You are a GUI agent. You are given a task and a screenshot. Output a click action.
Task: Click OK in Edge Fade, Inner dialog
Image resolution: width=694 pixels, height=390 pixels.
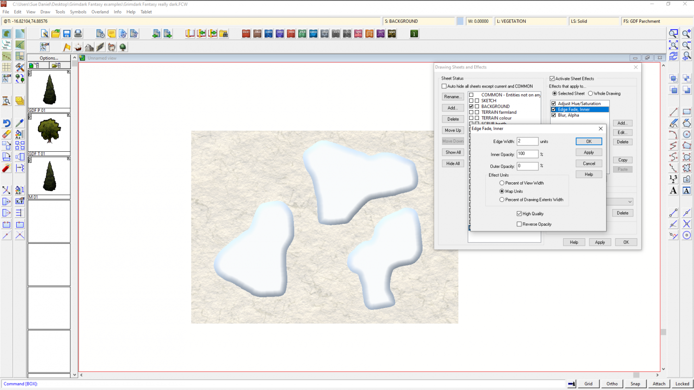coord(589,142)
